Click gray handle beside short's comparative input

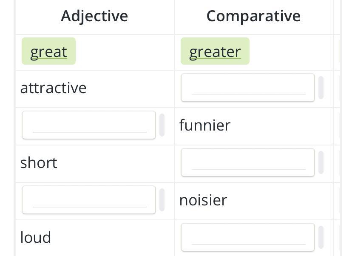click(321, 162)
